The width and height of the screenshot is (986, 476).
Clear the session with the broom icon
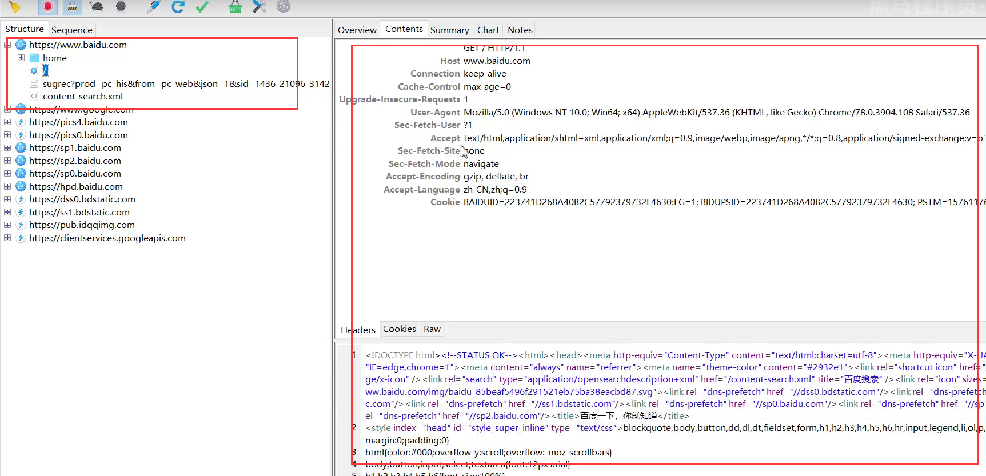click(14, 6)
